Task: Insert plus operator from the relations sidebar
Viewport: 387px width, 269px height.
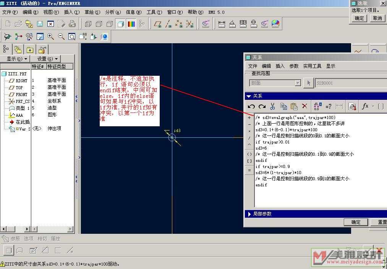Action: tap(249, 118)
